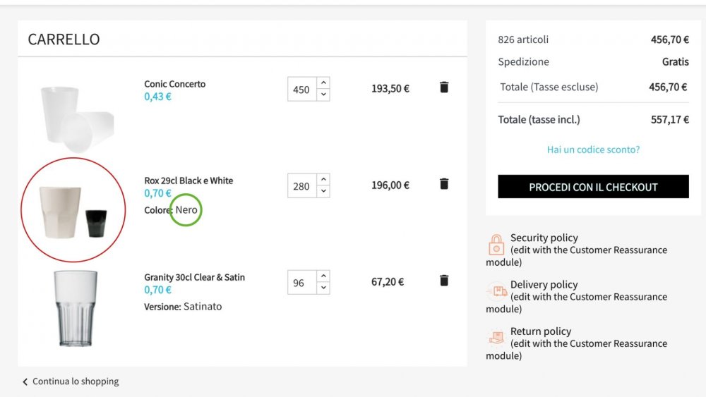The height and width of the screenshot is (397, 706).
Task: Increase Rox 29cl quantity with up arrow
Action: coord(323,180)
